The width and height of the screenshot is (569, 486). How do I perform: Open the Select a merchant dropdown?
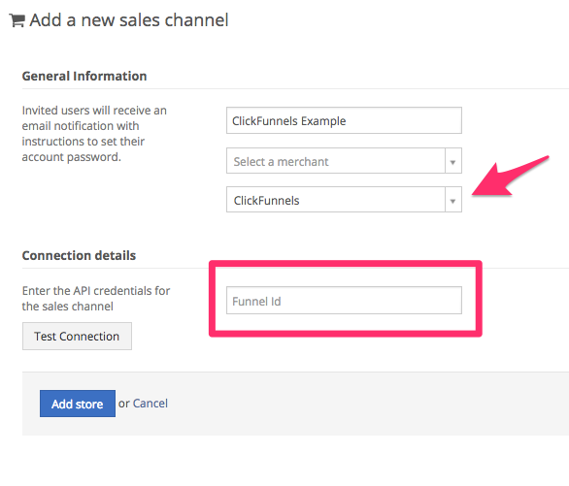[344, 161]
